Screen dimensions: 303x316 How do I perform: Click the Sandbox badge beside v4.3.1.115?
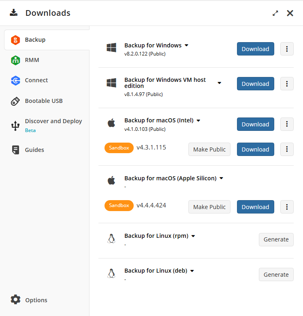pyautogui.click(x=119, y=148)
